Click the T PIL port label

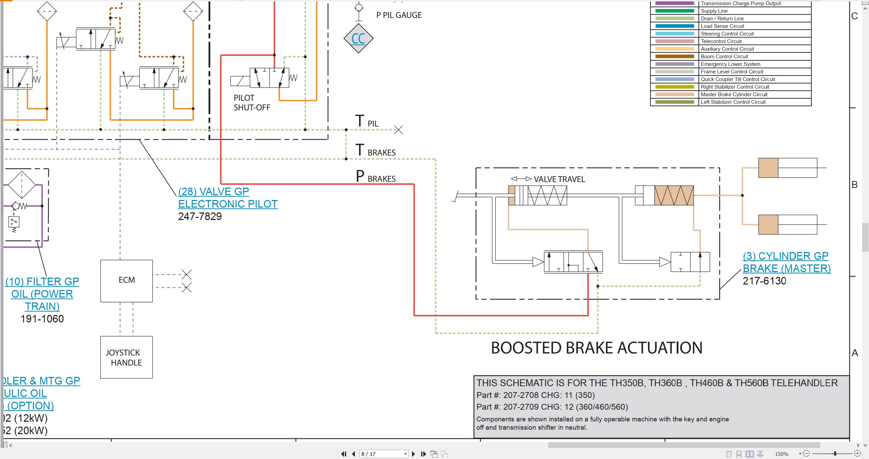tap(367, 121)
